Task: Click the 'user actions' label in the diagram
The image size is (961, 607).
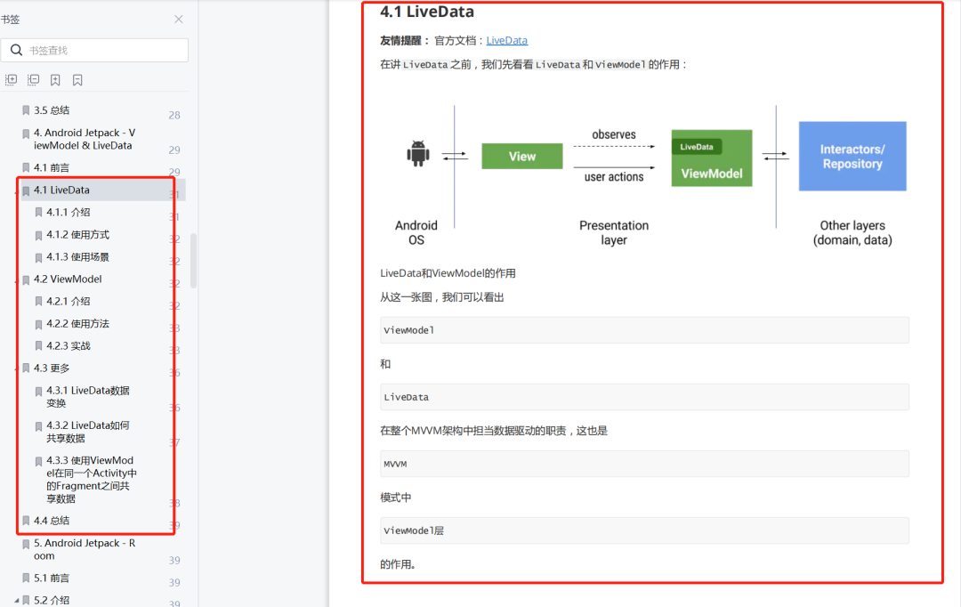Action: click(x=613, y=176)
